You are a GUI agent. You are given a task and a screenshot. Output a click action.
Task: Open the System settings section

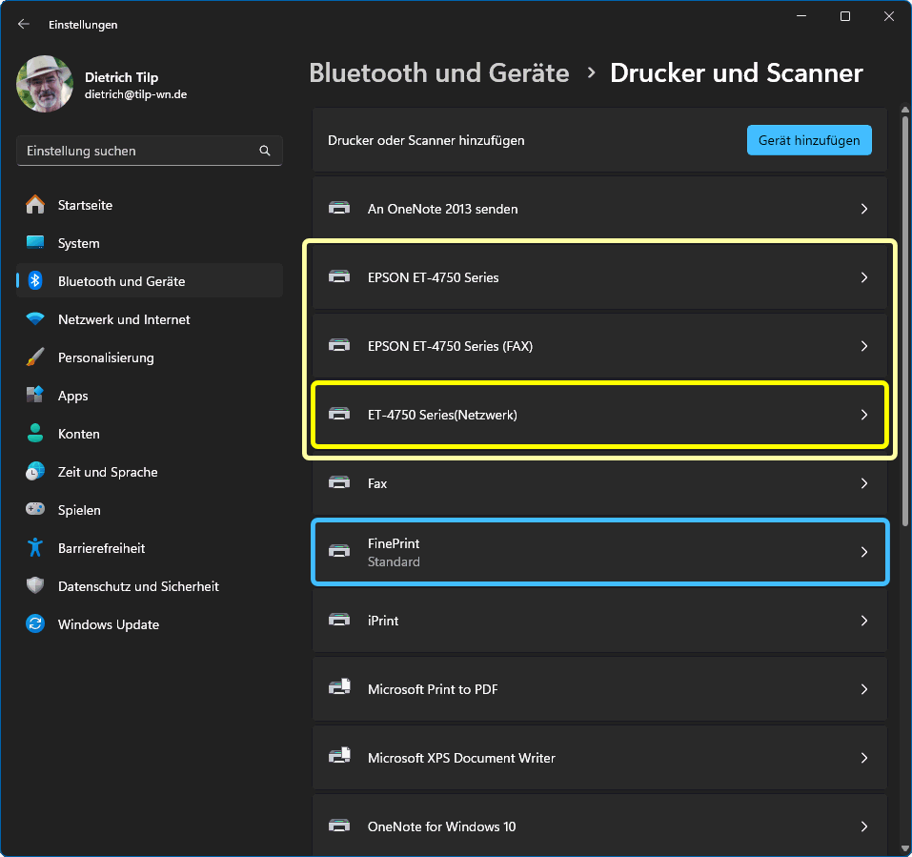pyautogui.click(x=78, y=243)
